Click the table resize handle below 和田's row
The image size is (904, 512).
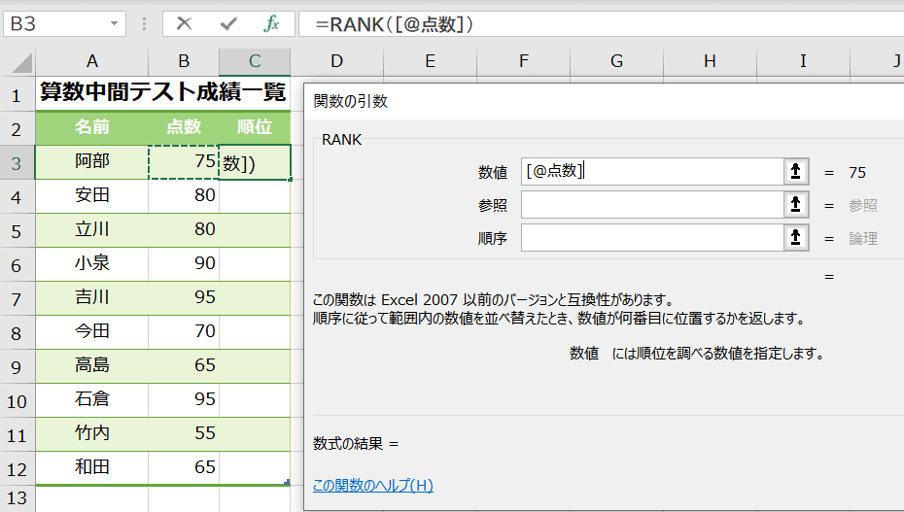[287, 482]
